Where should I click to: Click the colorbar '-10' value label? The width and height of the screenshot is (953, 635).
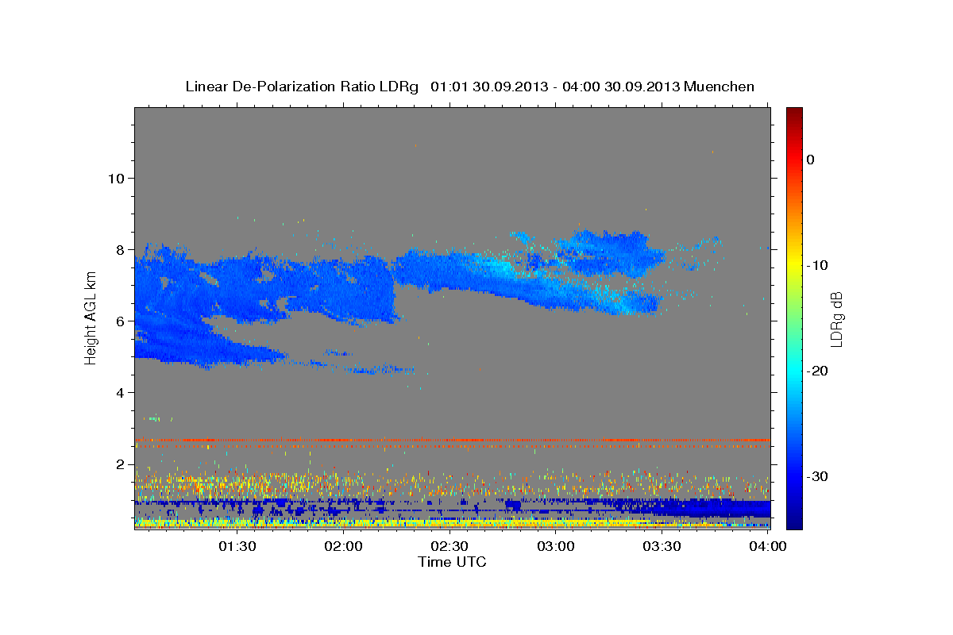[818, 265]
